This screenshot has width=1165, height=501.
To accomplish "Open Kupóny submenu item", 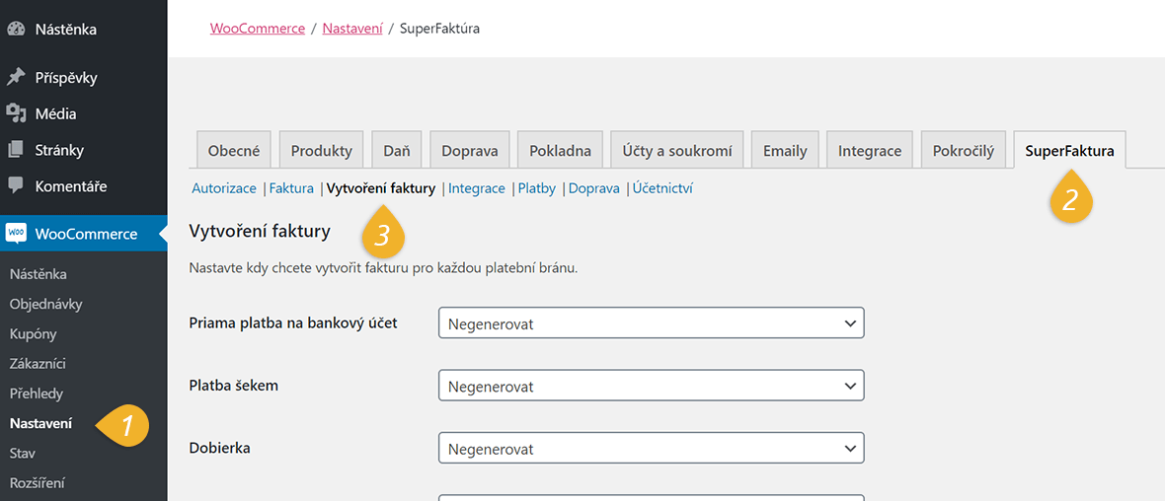I will pos(33,334).
